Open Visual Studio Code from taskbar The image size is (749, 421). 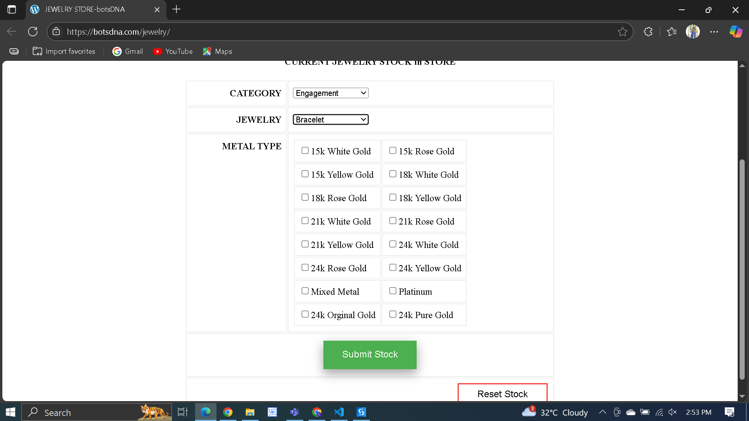tap(339, 412)
